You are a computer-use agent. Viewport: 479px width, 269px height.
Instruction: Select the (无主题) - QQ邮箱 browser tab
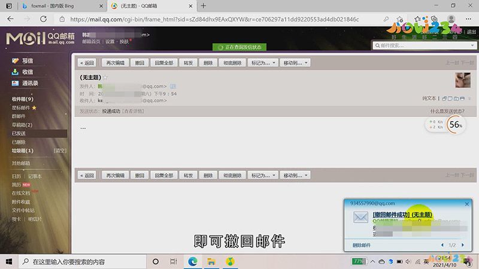152,6
